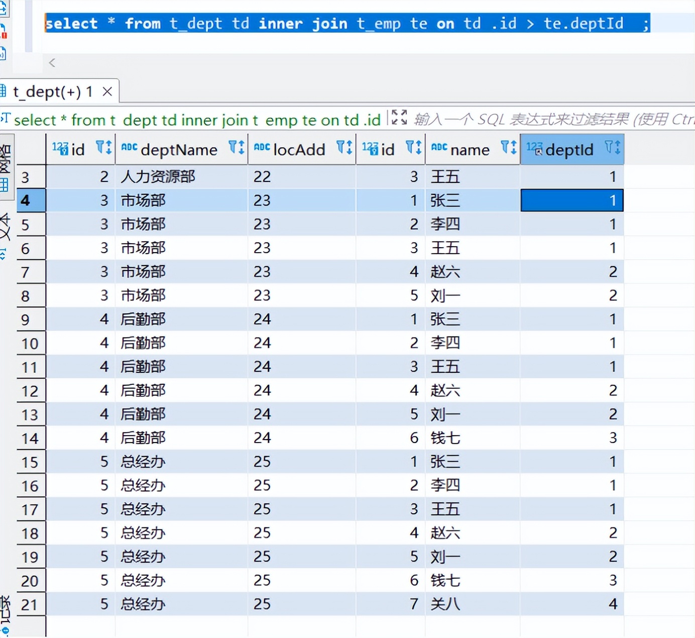Click the locAdd value 22 cell

[302, 177]
